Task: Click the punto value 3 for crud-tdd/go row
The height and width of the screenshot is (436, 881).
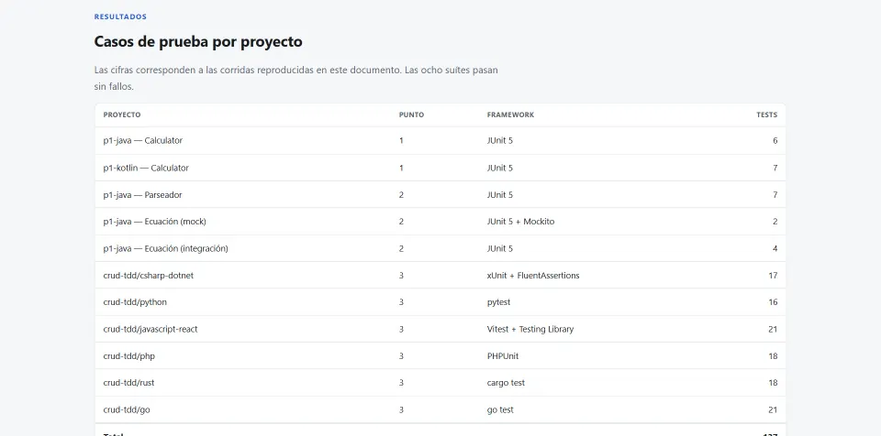Action: coord(401,409)
